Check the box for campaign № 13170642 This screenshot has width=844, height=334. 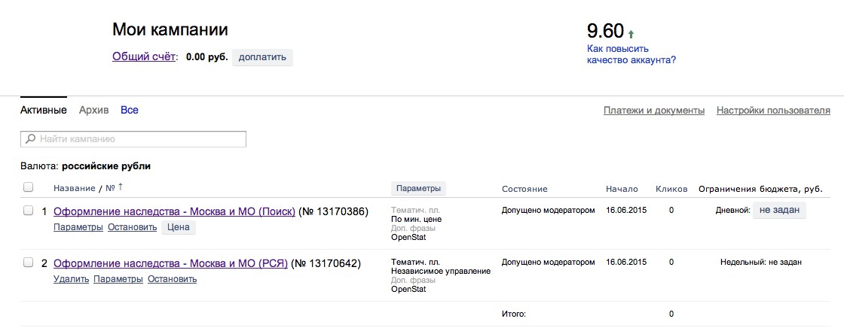click(29, 263)
